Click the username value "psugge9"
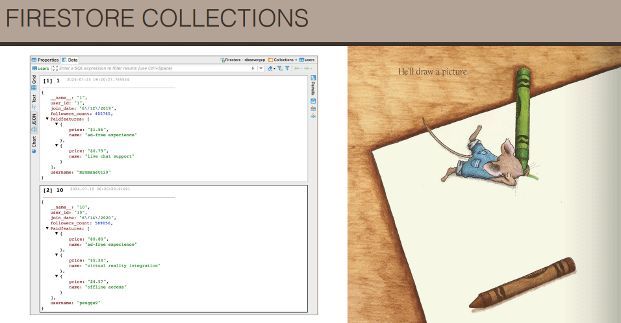Screen dimensions: 621x323 pos(88,304)
